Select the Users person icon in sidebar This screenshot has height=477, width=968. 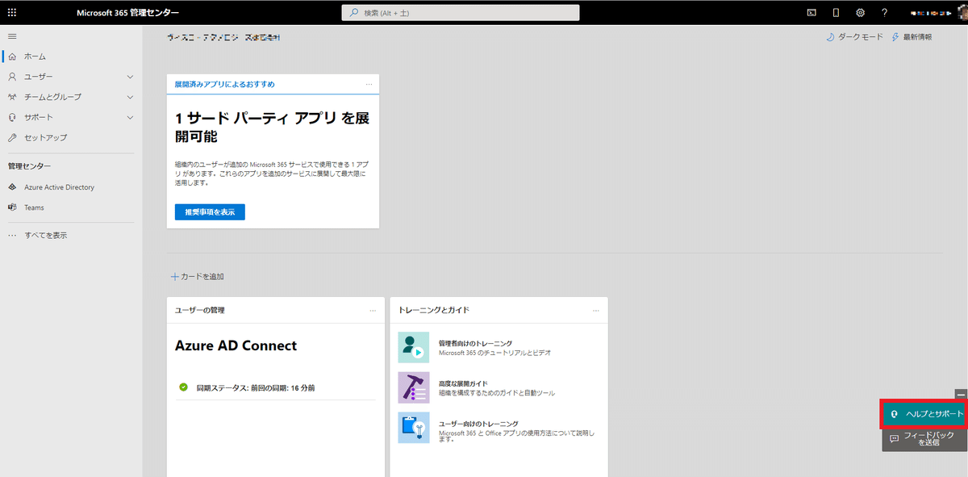pyautogui.click(x=12, y=77)
